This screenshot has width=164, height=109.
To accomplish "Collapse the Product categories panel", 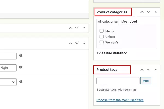I will pyautogui.click(x=156, y=12).
